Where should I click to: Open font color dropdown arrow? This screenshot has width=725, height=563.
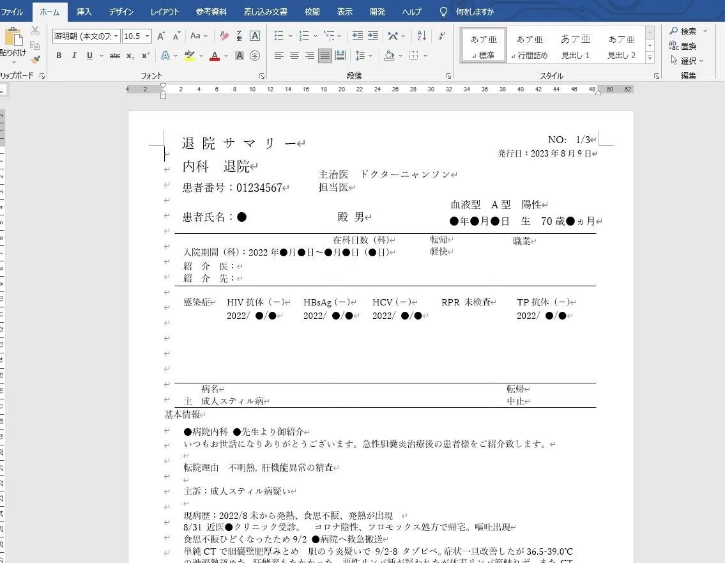pyautogui.click(x=226, y=56)
